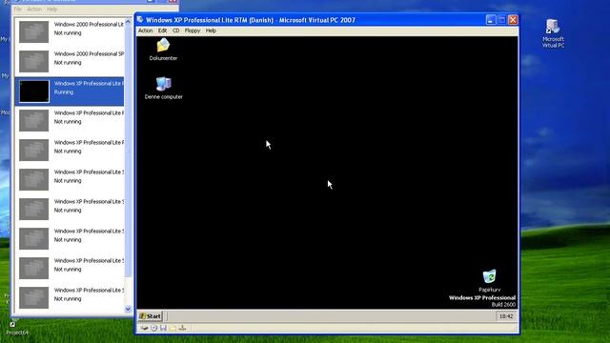Open the Edit menu in Virtual PC window
The height and width of the screenshot is (343, 610).
[x=162, y=30]
